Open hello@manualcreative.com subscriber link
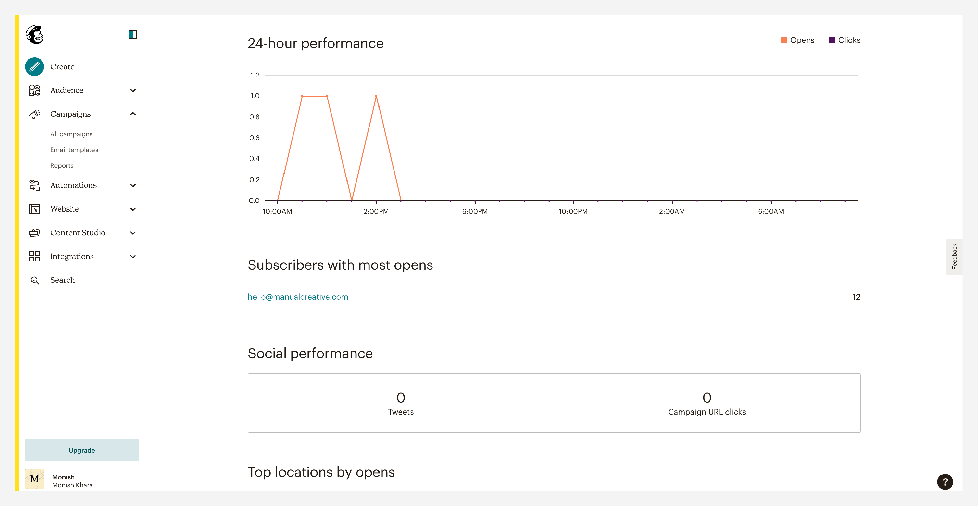 [x=298, y=297]
